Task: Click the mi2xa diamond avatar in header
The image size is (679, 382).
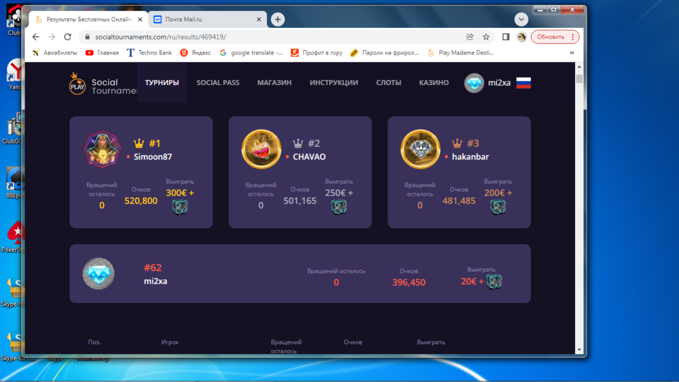Action: pos(474,83)
